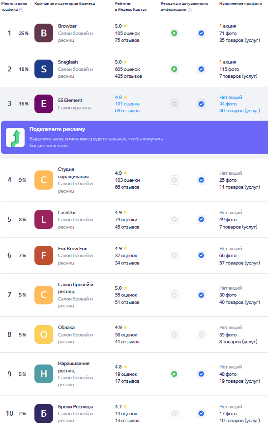This screenshot has width=268, height=431.
Task: Open the 69 отзывов link for 55 Element
Action: pos(127,111)
